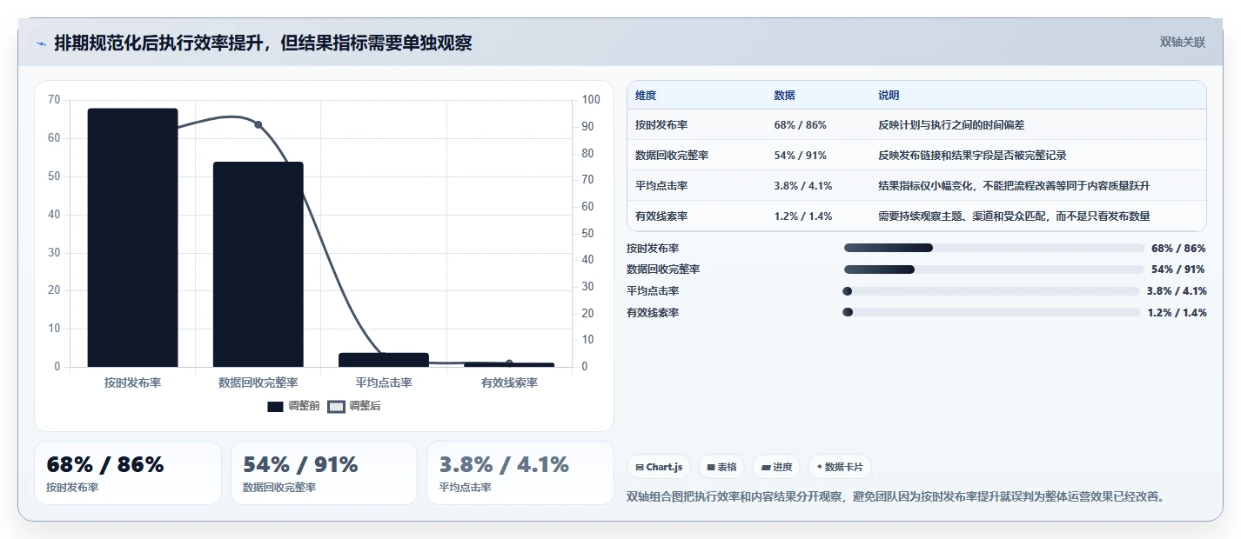Click table value 54% / 91%
This screenshot has height=539, width=1241.
click(800, 156)
